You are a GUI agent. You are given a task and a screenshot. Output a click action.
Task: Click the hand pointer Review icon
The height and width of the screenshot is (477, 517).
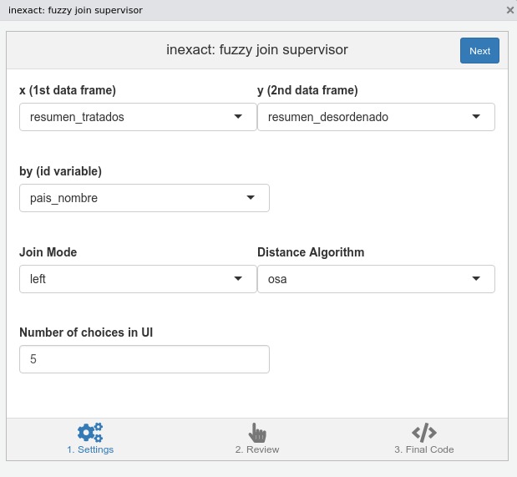257,432
